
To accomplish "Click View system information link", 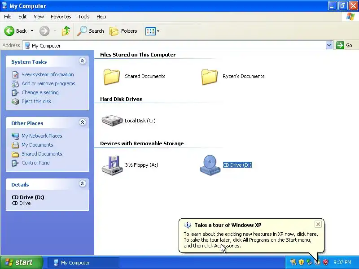I will (48, 74).
